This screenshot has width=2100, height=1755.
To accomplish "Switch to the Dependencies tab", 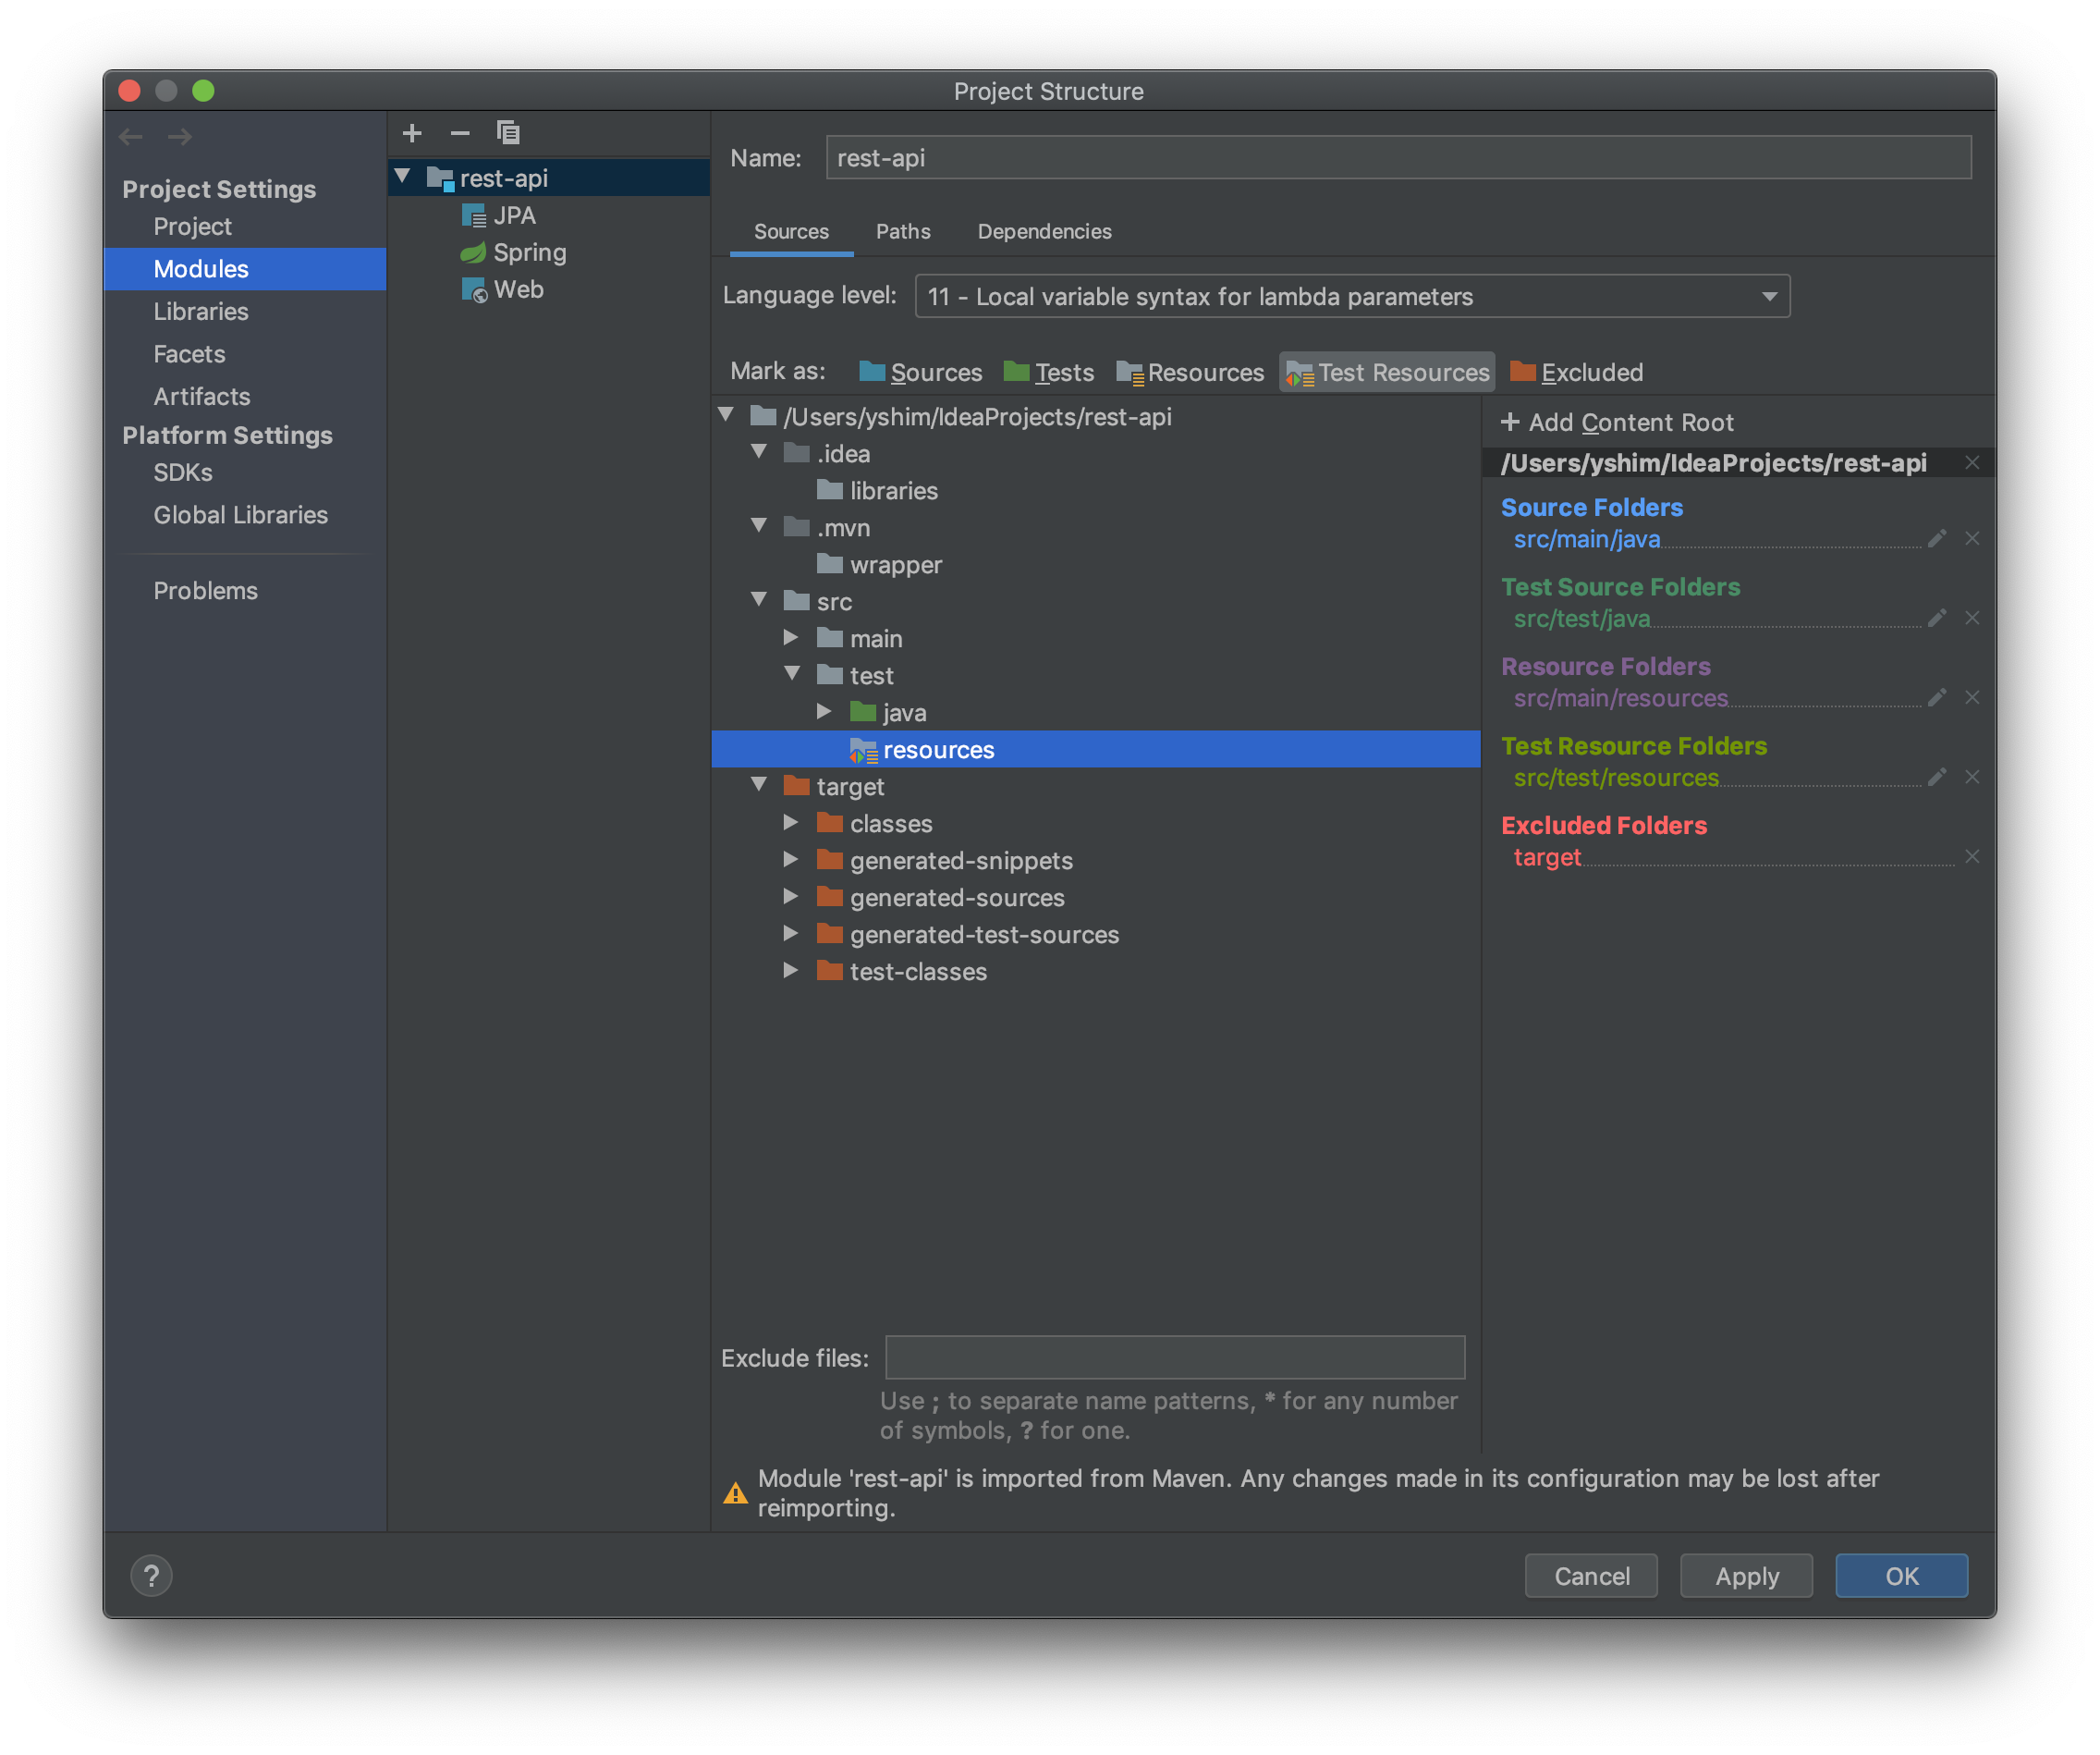I will click(x=1044, y=231).
